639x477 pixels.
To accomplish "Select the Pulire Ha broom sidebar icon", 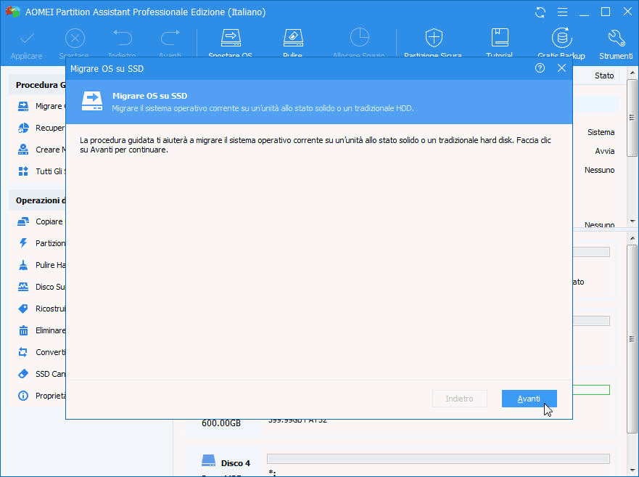I will click(23, 265).
